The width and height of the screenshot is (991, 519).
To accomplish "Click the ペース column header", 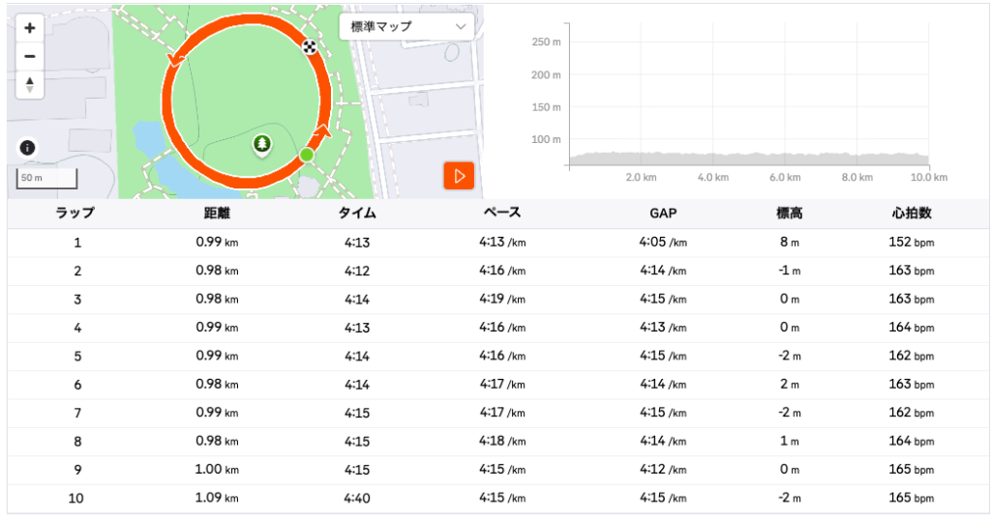I will coord(501,214).
